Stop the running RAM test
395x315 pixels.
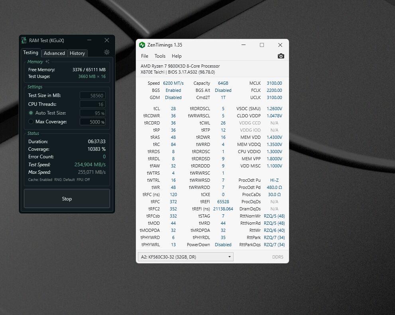coord(67,198)
